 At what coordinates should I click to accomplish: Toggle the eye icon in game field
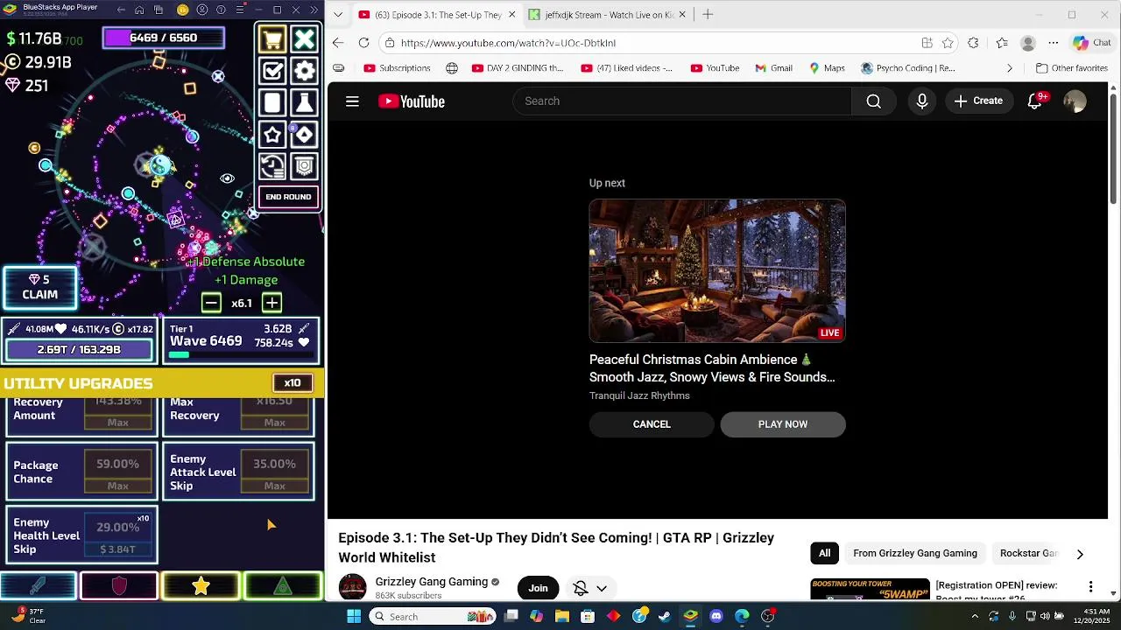pos(227,178)
